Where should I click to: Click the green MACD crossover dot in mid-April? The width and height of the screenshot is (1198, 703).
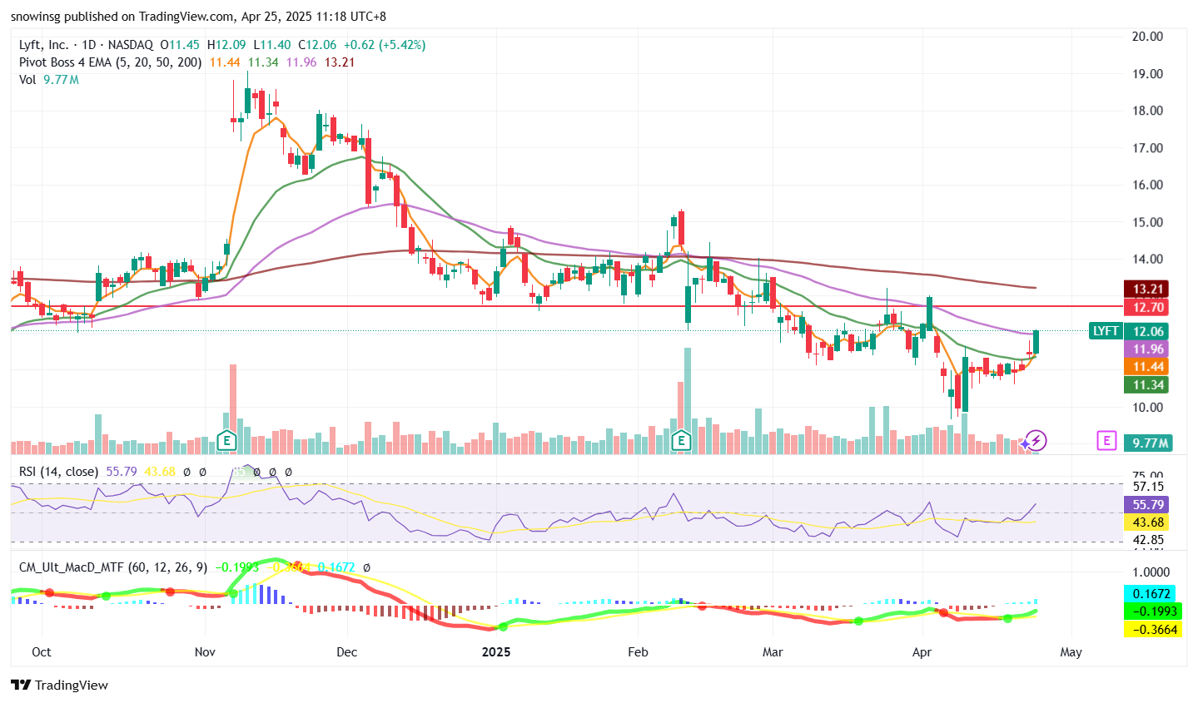(x=1007, y=618)
